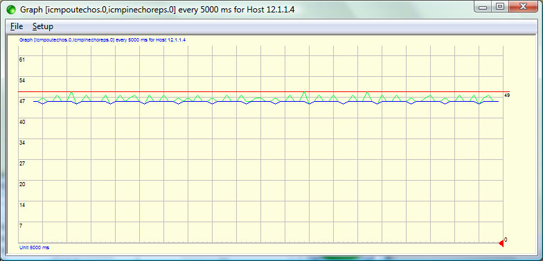
Task: Click the red triangle marker at graph bottom-right
Action: [501, 244]
